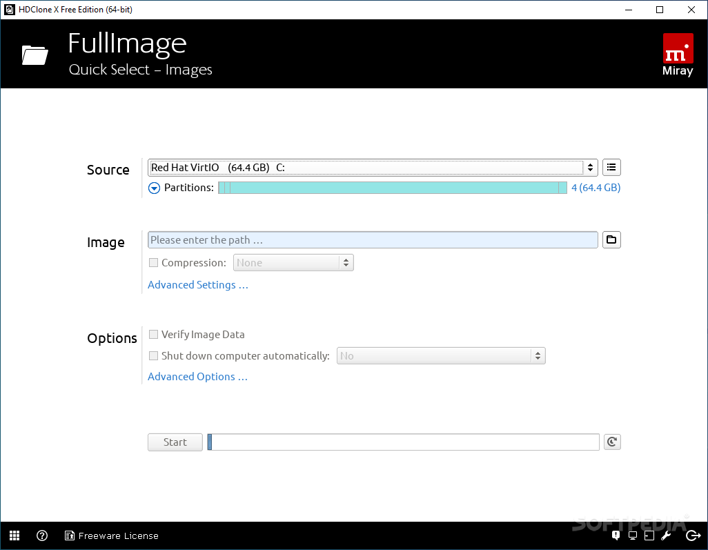Click the Freeware License document icon

[x=70, y=536]
